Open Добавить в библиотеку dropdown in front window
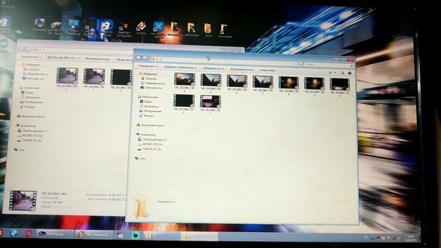441x248 pixels. click(x=181, y=68)
